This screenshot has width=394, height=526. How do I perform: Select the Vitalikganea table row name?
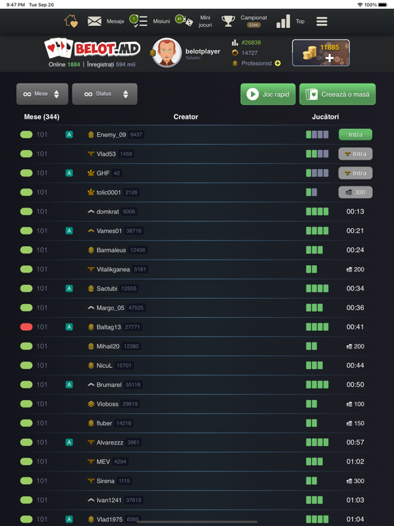click(114, 269)
